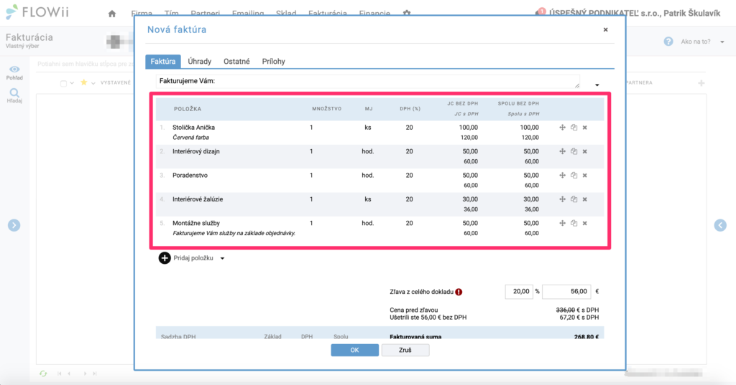
Task: Click item name Montážne služby
Action: click(x=195, y=223)
